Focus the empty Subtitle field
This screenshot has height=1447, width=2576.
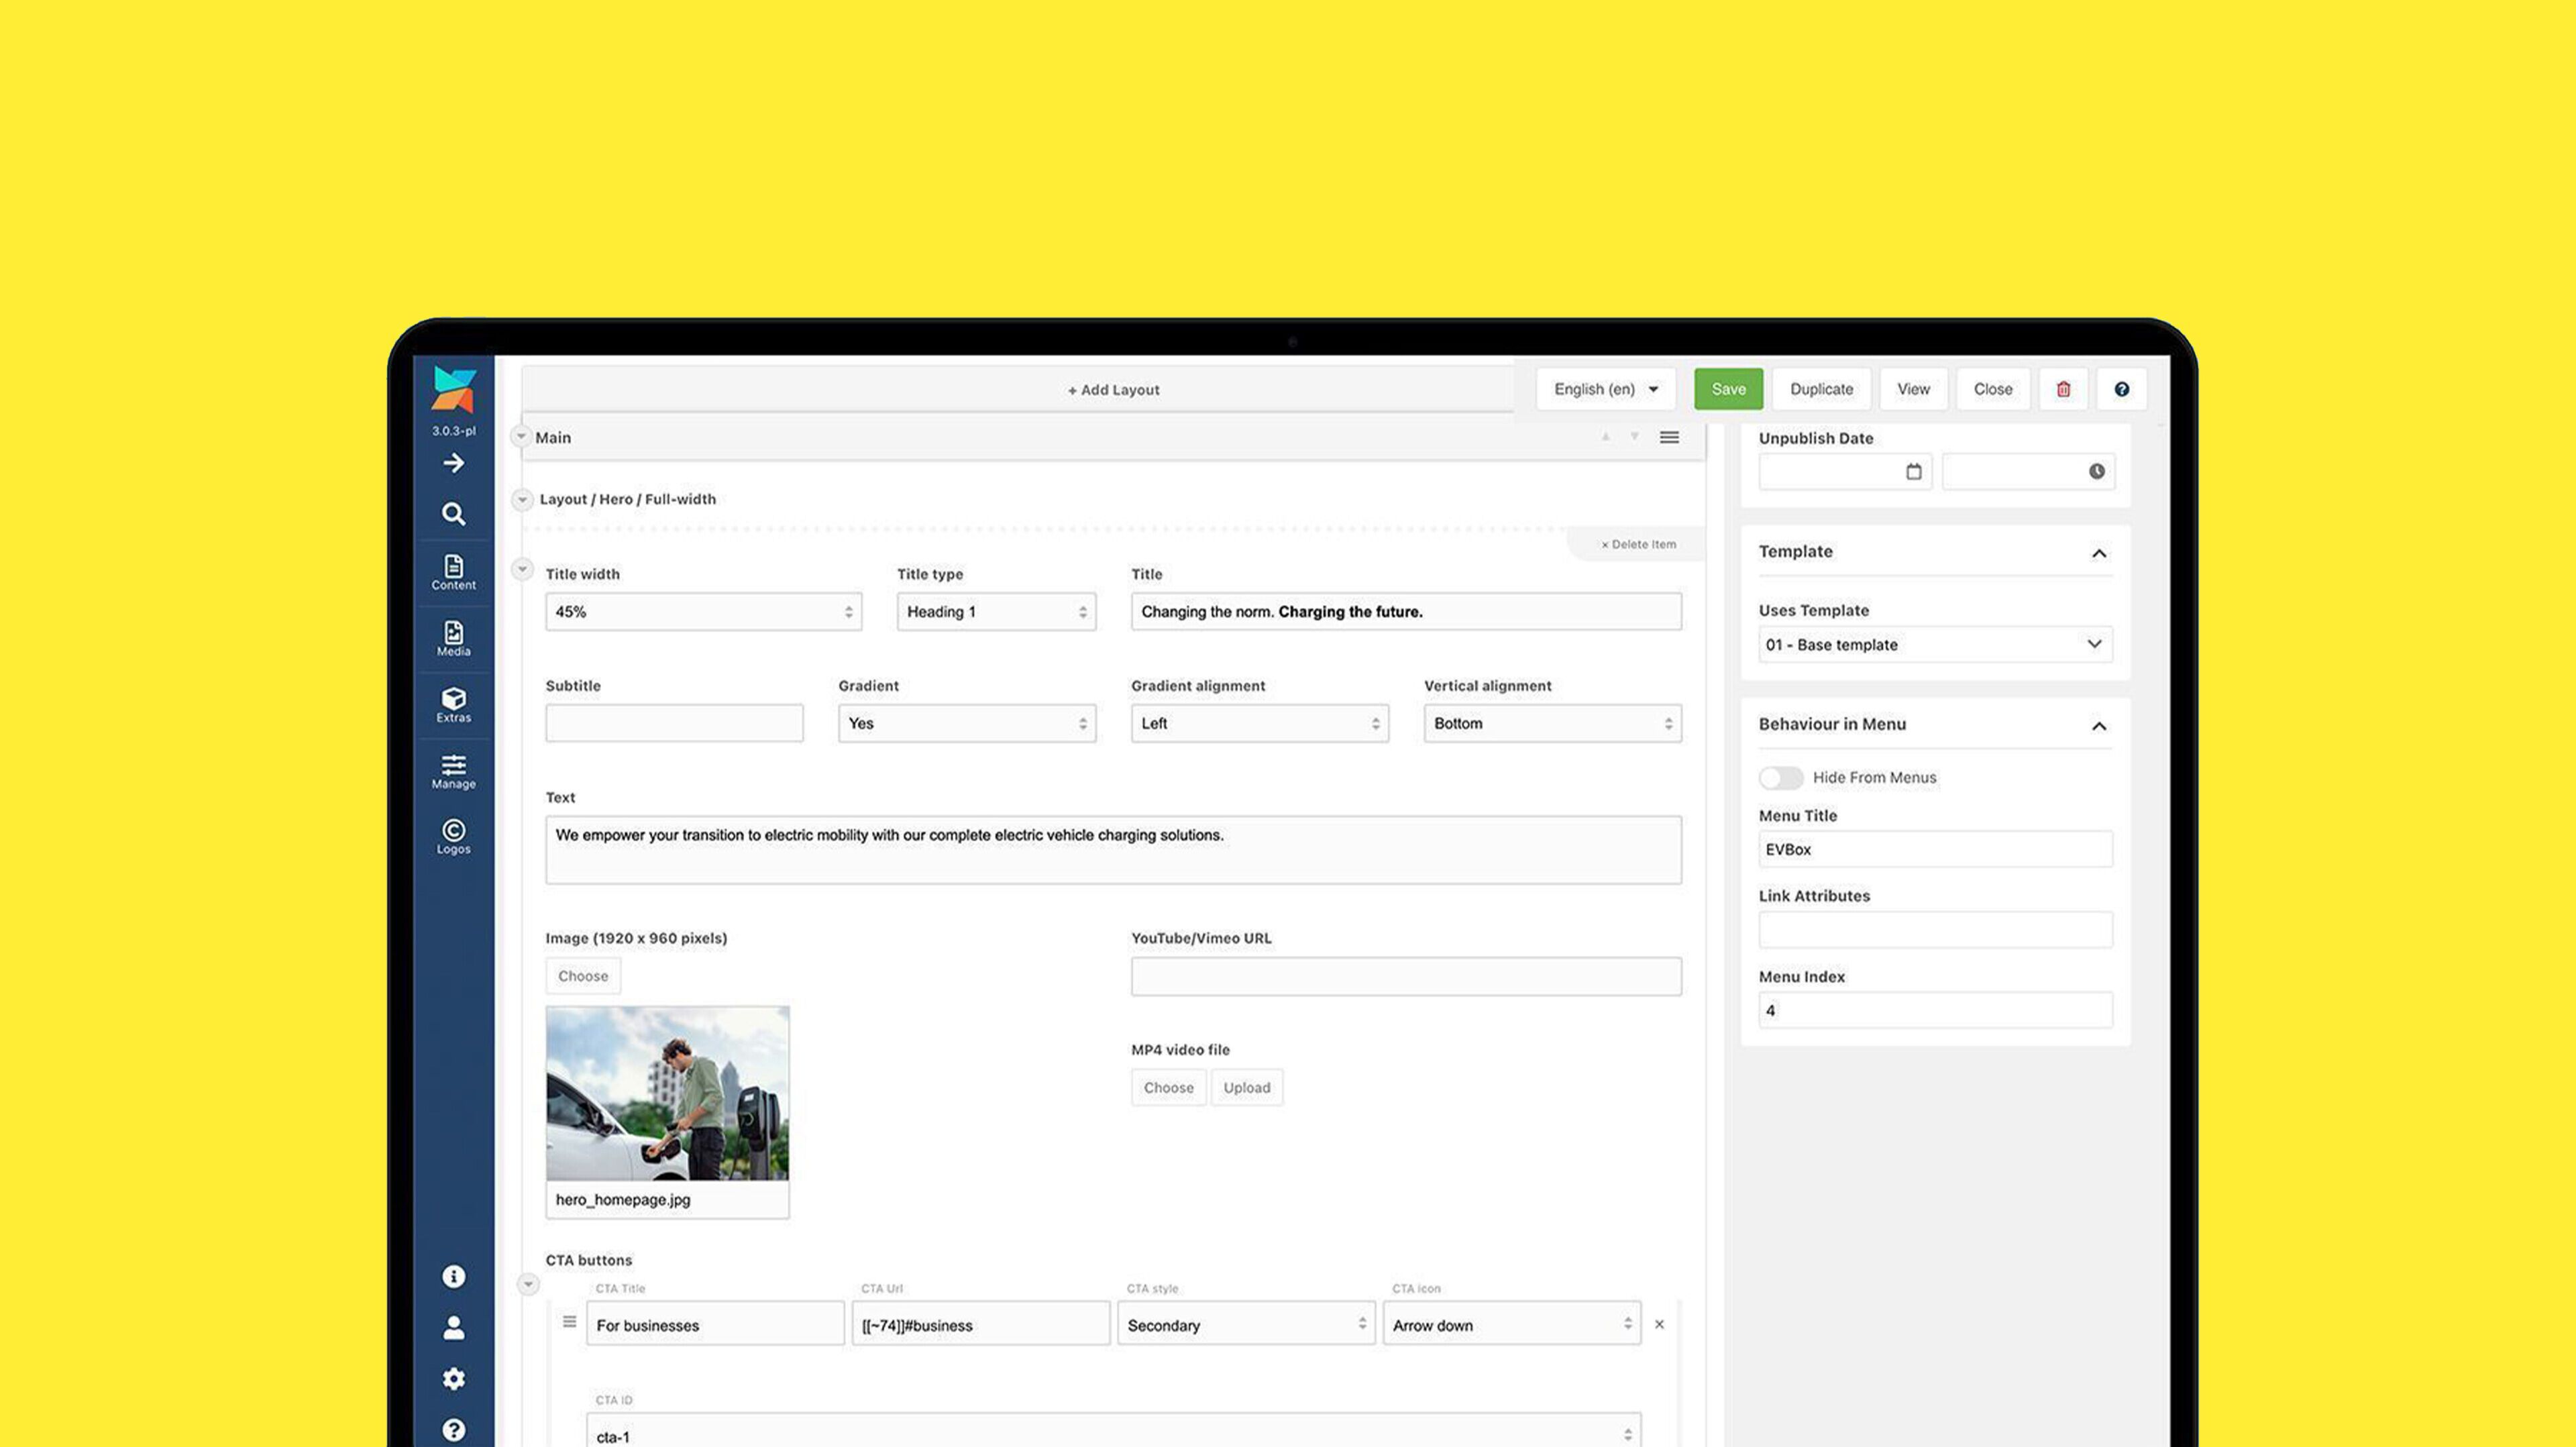(674, 723)
